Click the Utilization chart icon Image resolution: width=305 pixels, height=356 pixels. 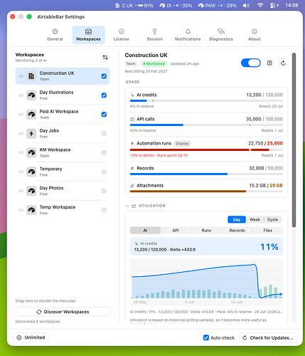[134, 206]
